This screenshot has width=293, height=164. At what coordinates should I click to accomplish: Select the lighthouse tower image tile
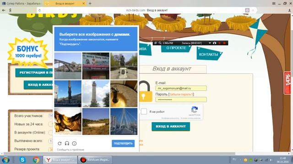point(96,94)
